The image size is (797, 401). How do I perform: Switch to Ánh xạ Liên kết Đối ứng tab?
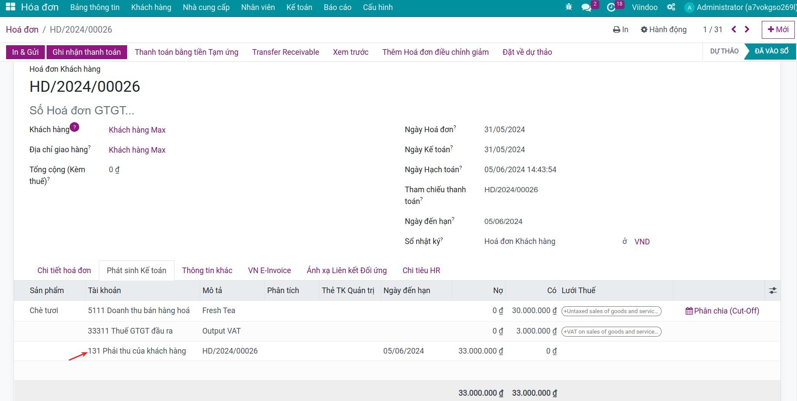point(347,271)
